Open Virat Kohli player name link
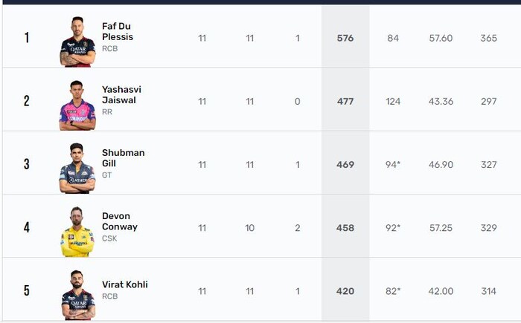 (x=125, y=284)
